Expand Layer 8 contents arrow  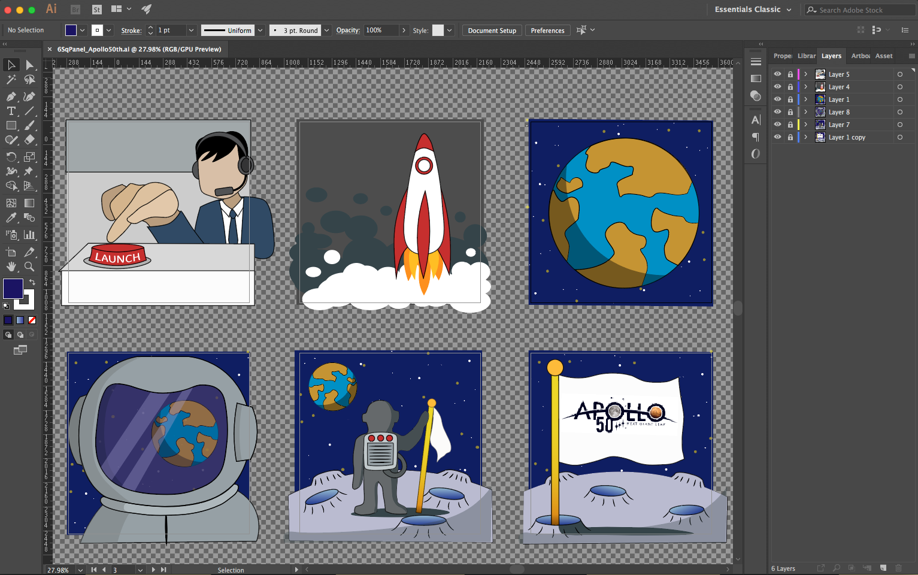(x=806, y=112)
